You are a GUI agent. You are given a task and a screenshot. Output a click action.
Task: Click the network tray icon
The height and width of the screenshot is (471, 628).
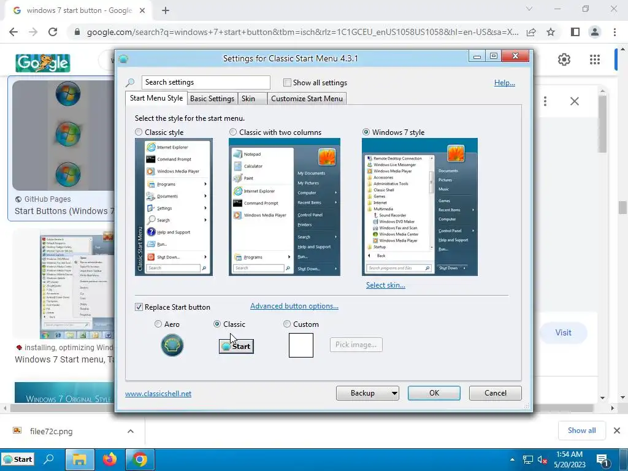tap(528, 460)
